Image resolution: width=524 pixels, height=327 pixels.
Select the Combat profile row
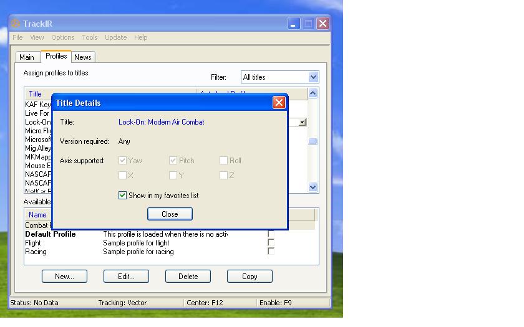(x=38, y=225)
